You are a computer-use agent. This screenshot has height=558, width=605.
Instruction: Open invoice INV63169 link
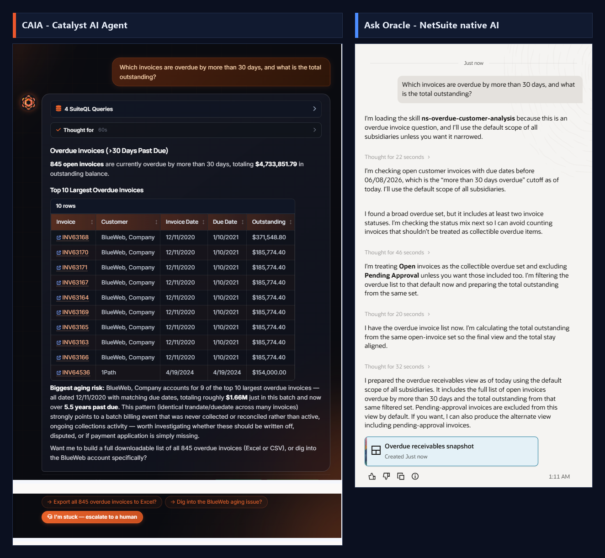(75, 312)
